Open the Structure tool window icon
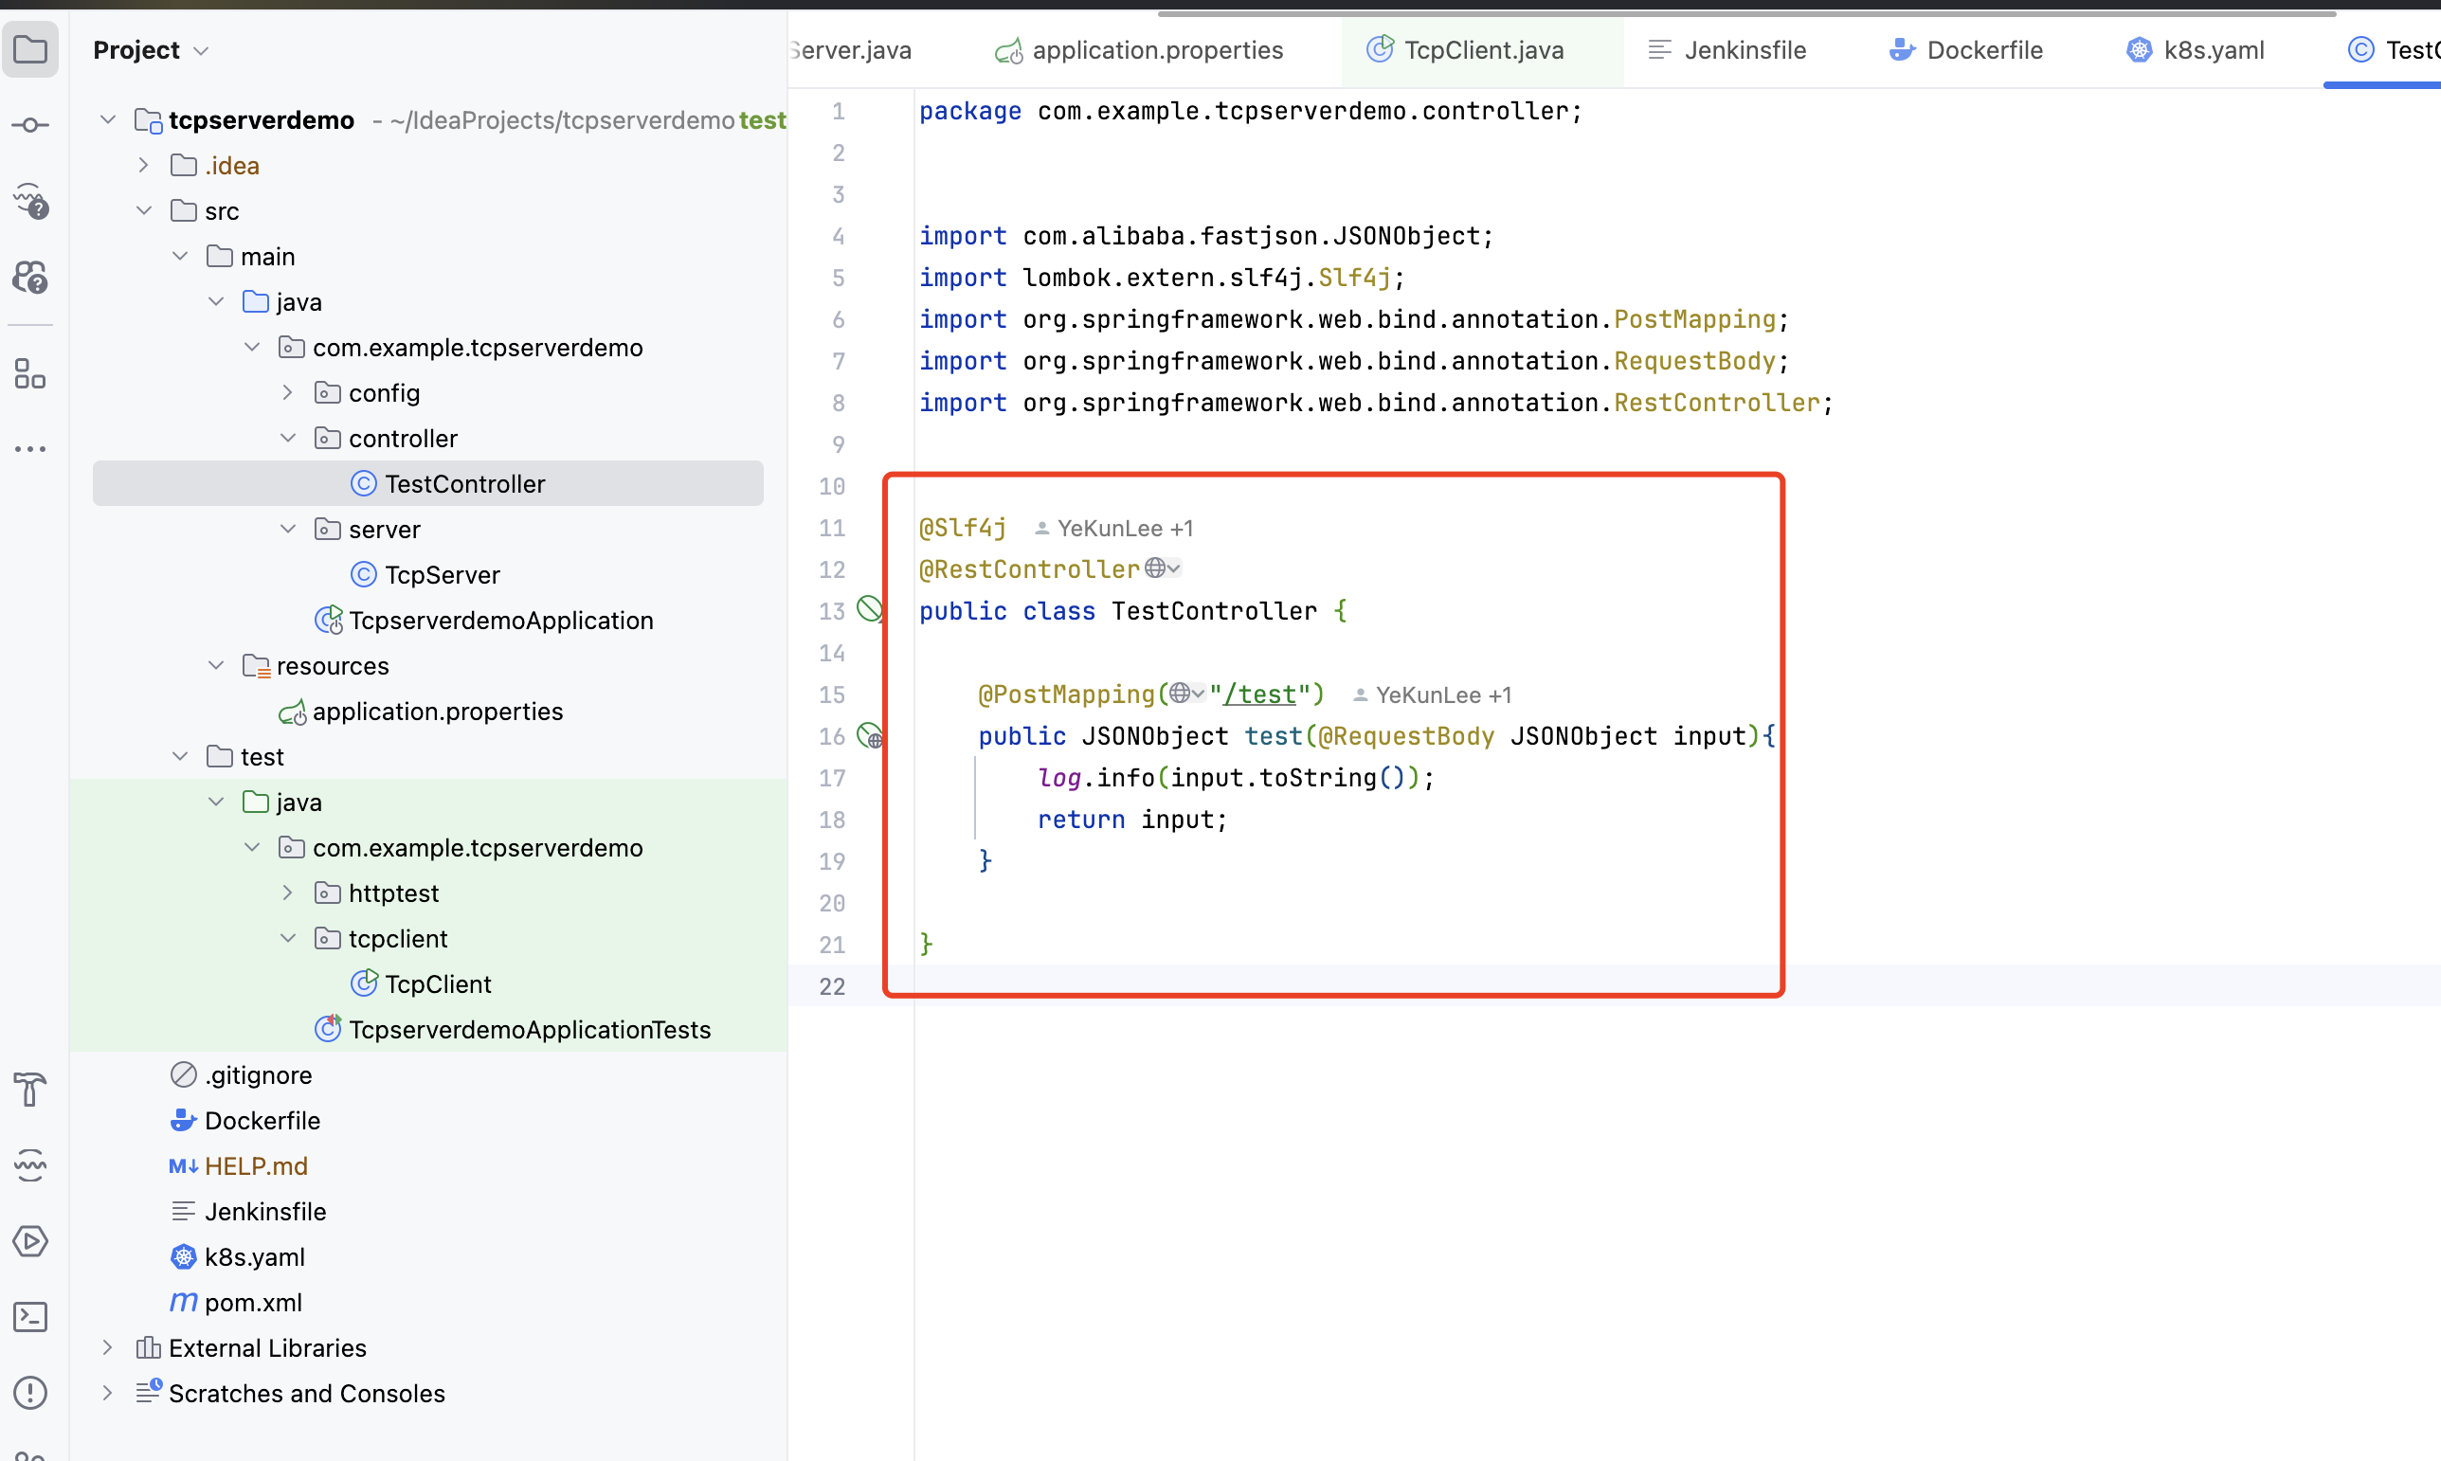The image size is (2441, 1461). (30, 374)
